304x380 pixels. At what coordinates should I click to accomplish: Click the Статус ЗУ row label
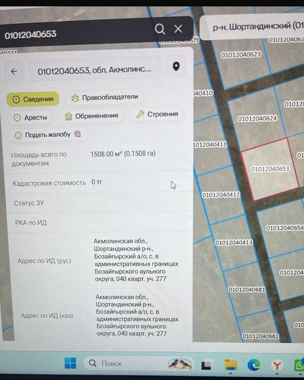pyautogui.click(x=29, y=203)
